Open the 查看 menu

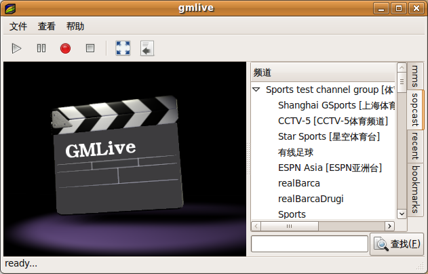[47, 26]
